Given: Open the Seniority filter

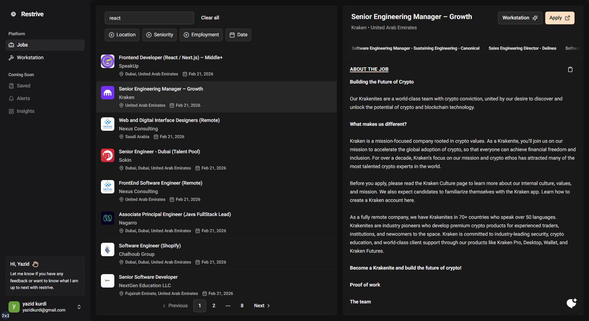Looking at the screenshot, I should tap(160, 35).
